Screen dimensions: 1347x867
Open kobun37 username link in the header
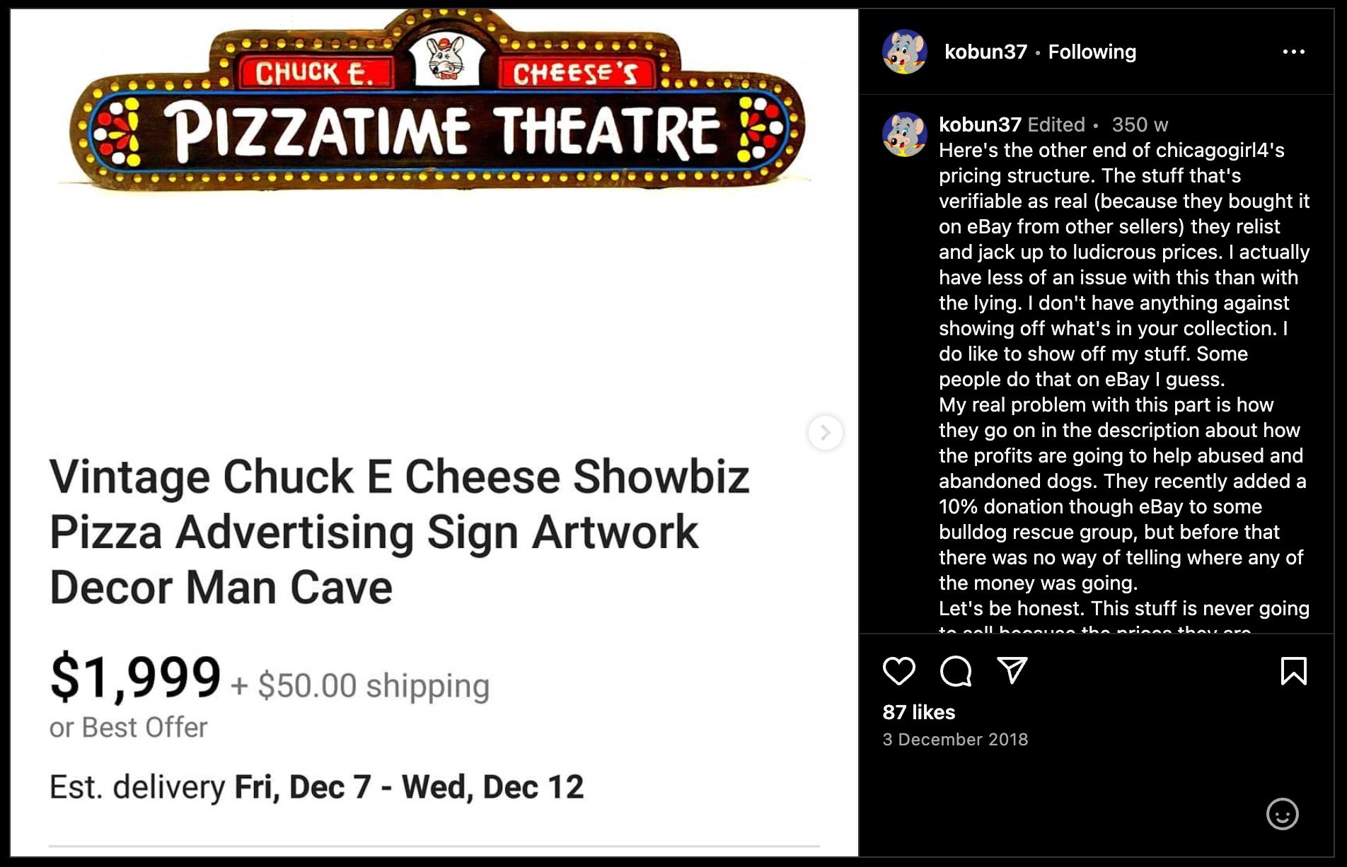click(x=985, y=52)
